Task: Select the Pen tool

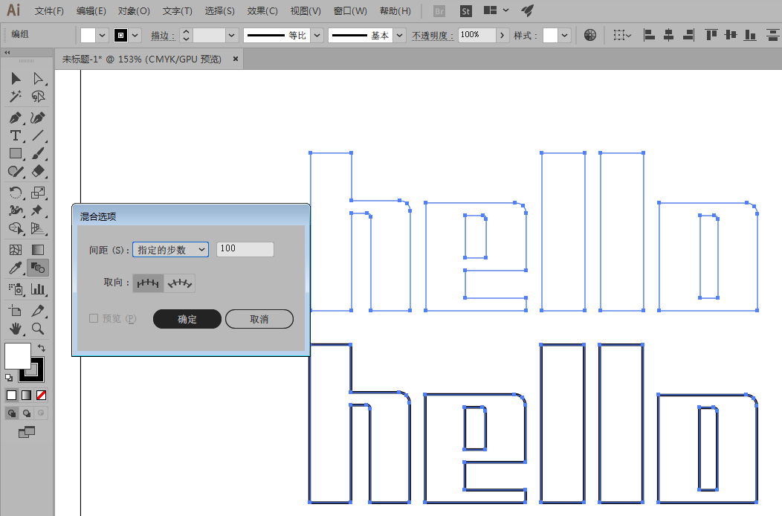Action: click(16, 117)
